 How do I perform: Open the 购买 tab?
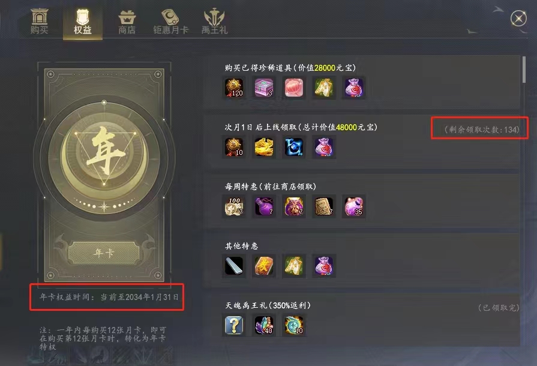pyautogui.click(x=40, y=21)
